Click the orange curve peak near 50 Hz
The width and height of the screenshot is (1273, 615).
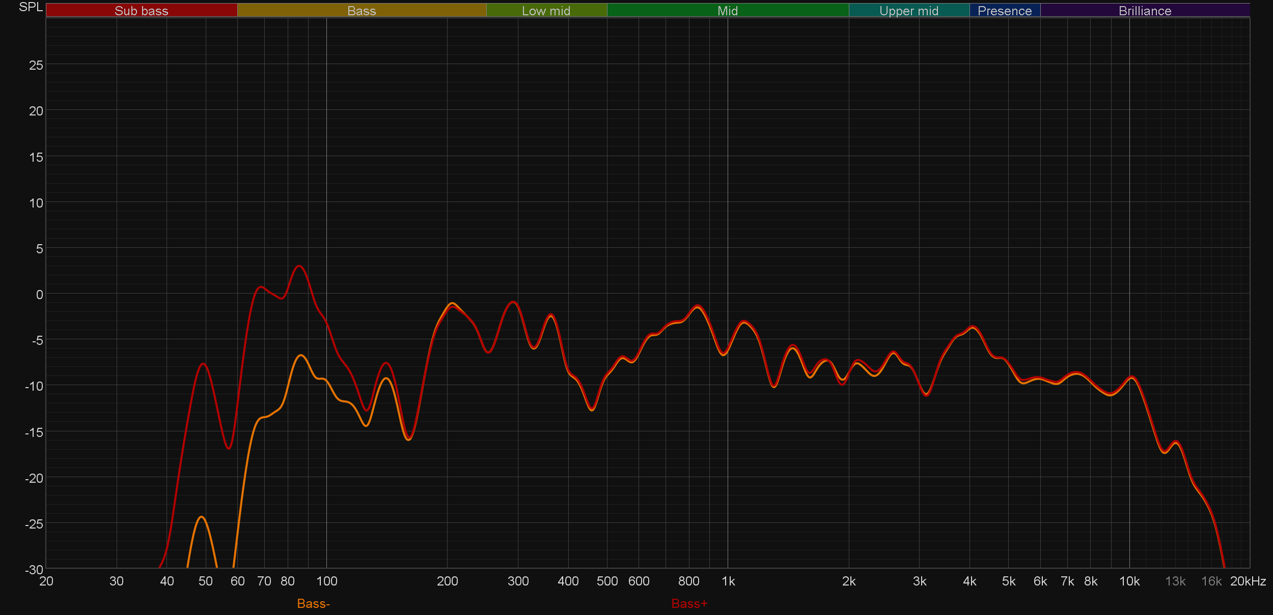[202, 517]
